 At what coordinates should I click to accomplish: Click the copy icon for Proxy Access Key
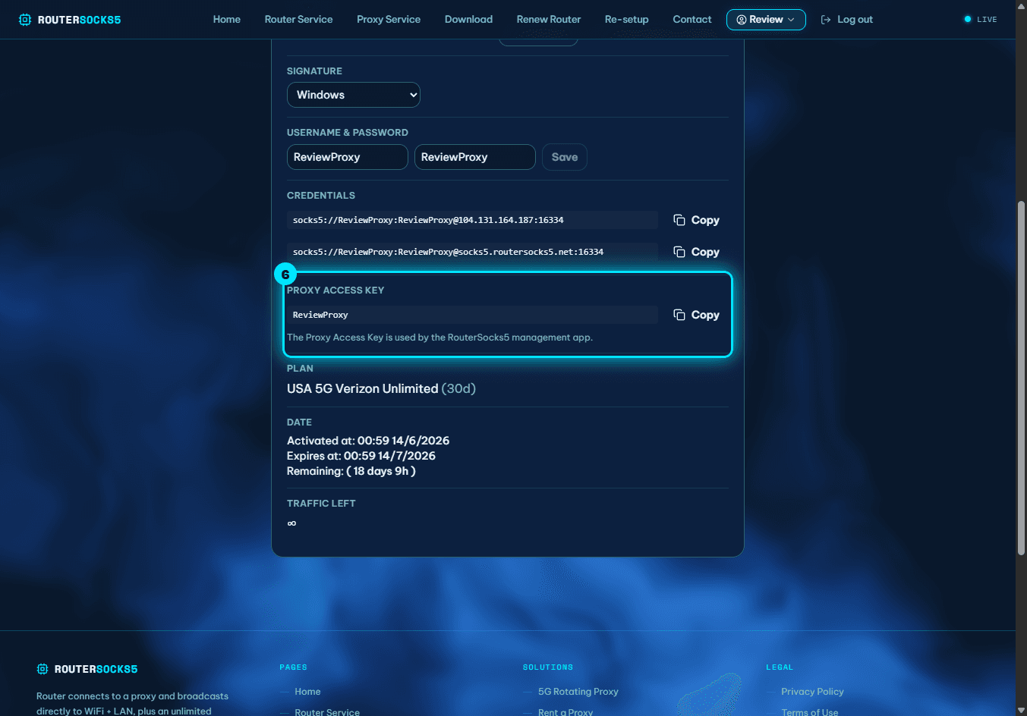pyautogui.click(x=679, y=315)
